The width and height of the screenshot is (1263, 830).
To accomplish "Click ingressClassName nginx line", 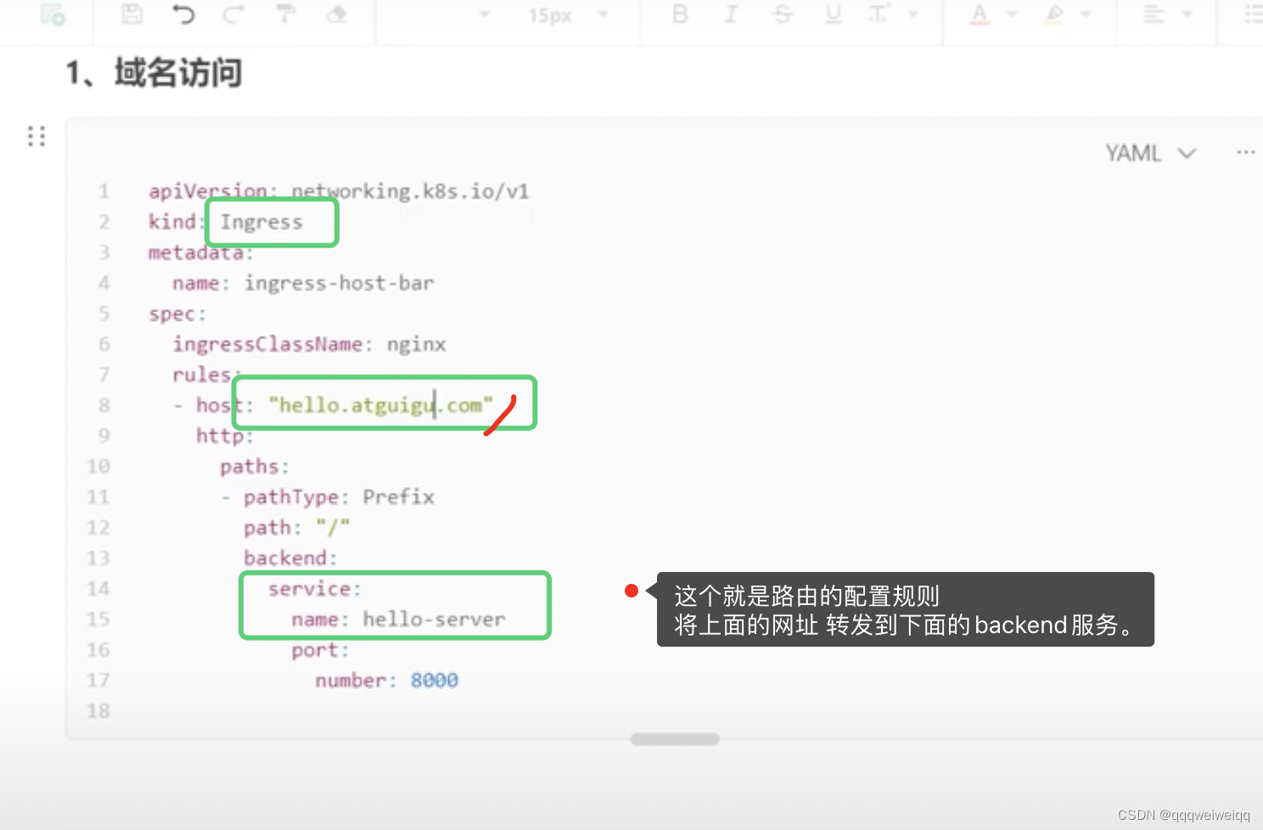I will 309,344.
